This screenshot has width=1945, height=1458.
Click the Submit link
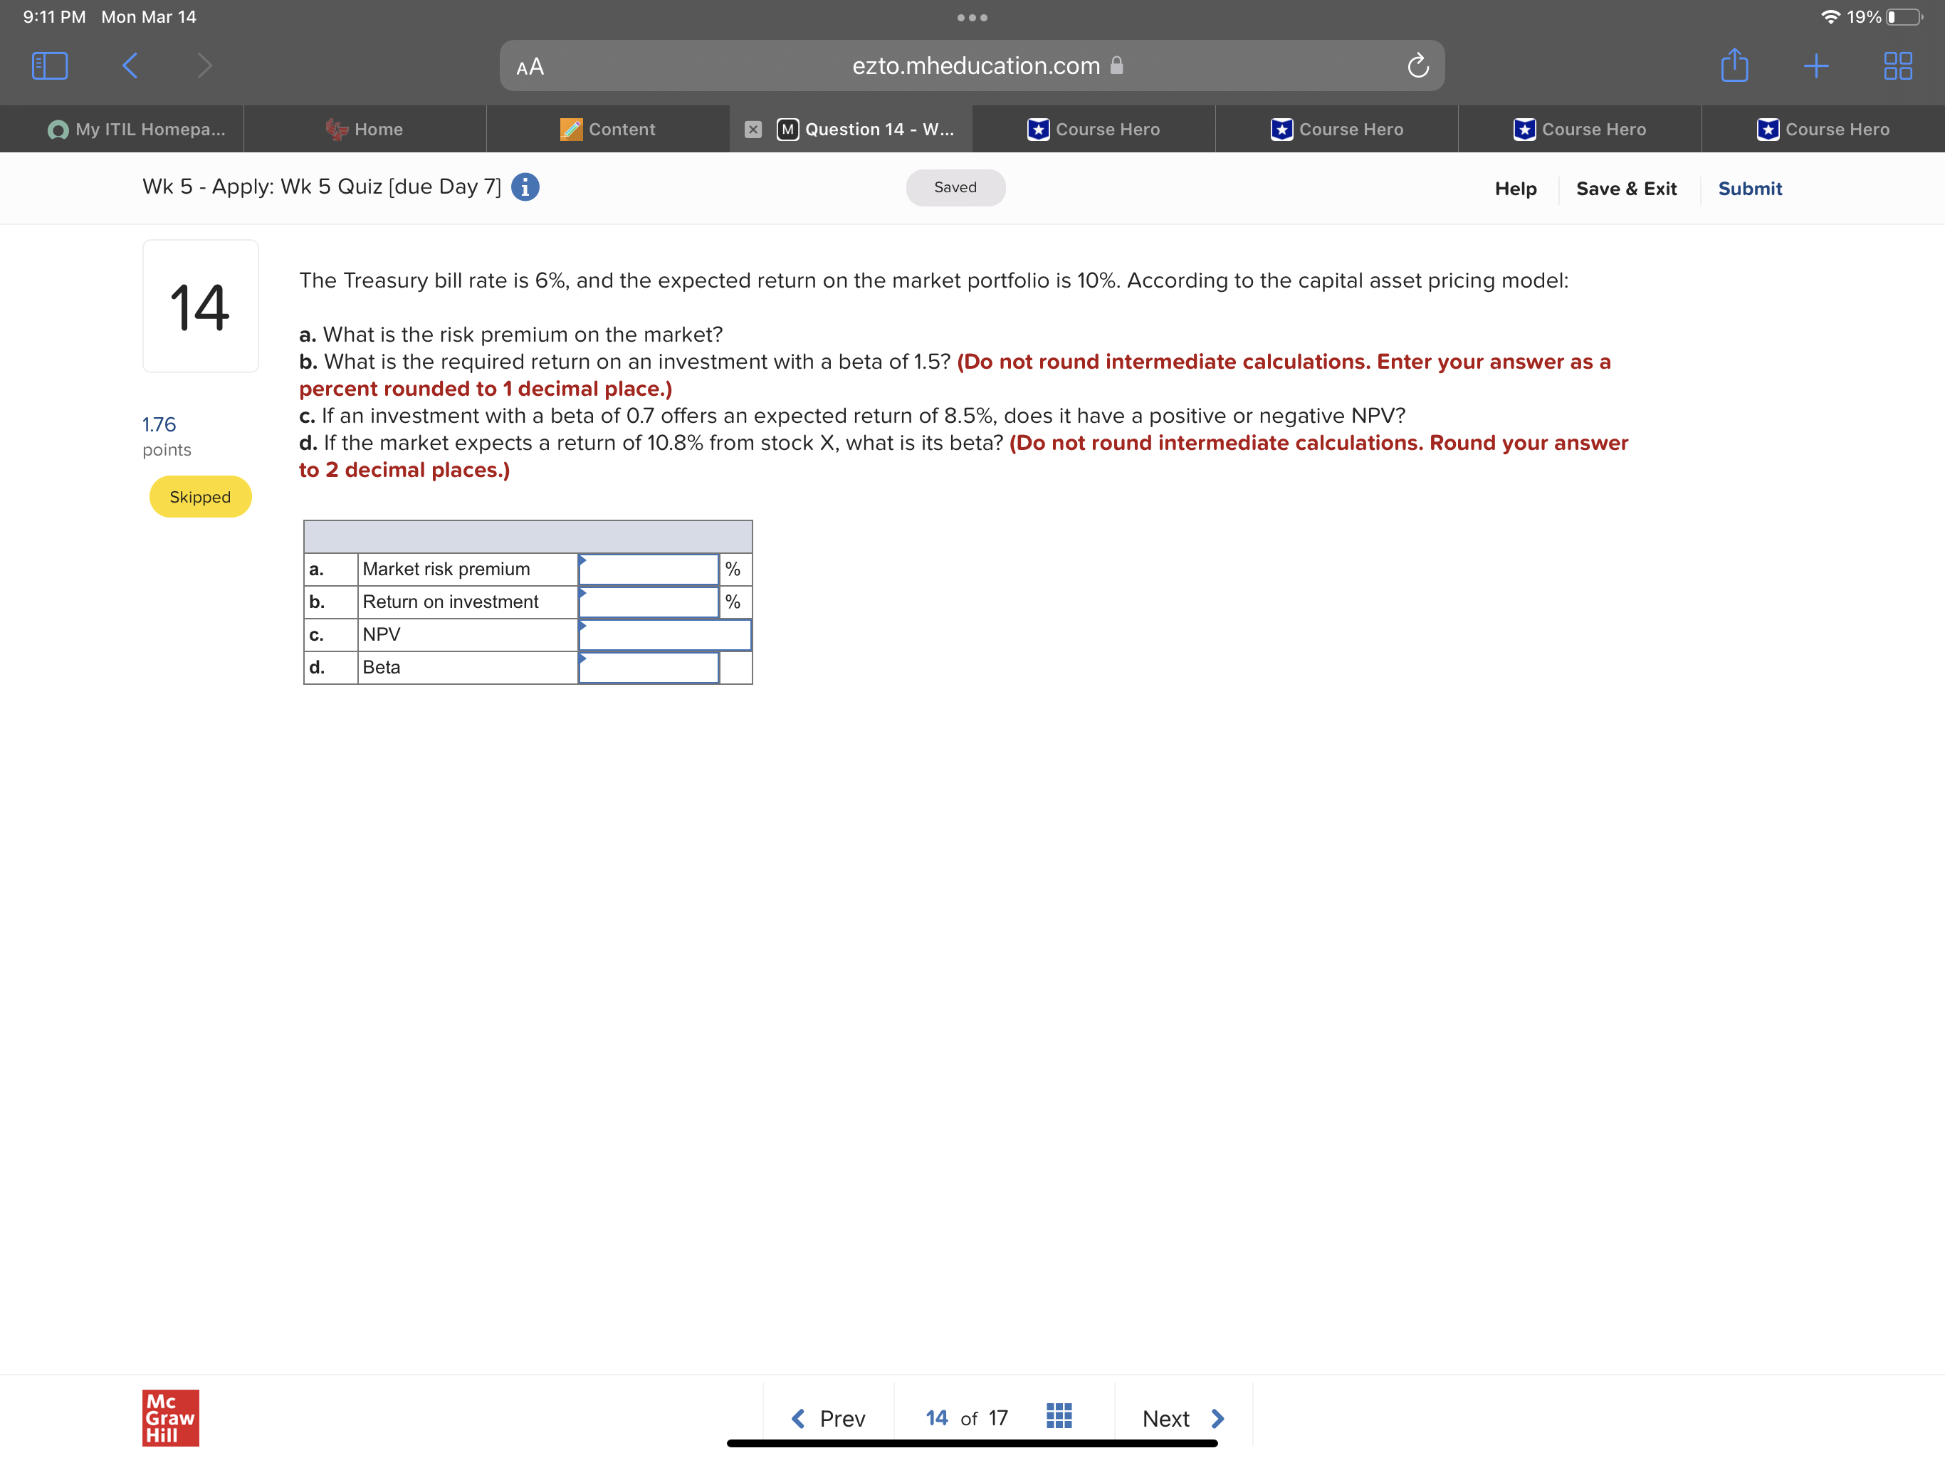point(1749,188)
